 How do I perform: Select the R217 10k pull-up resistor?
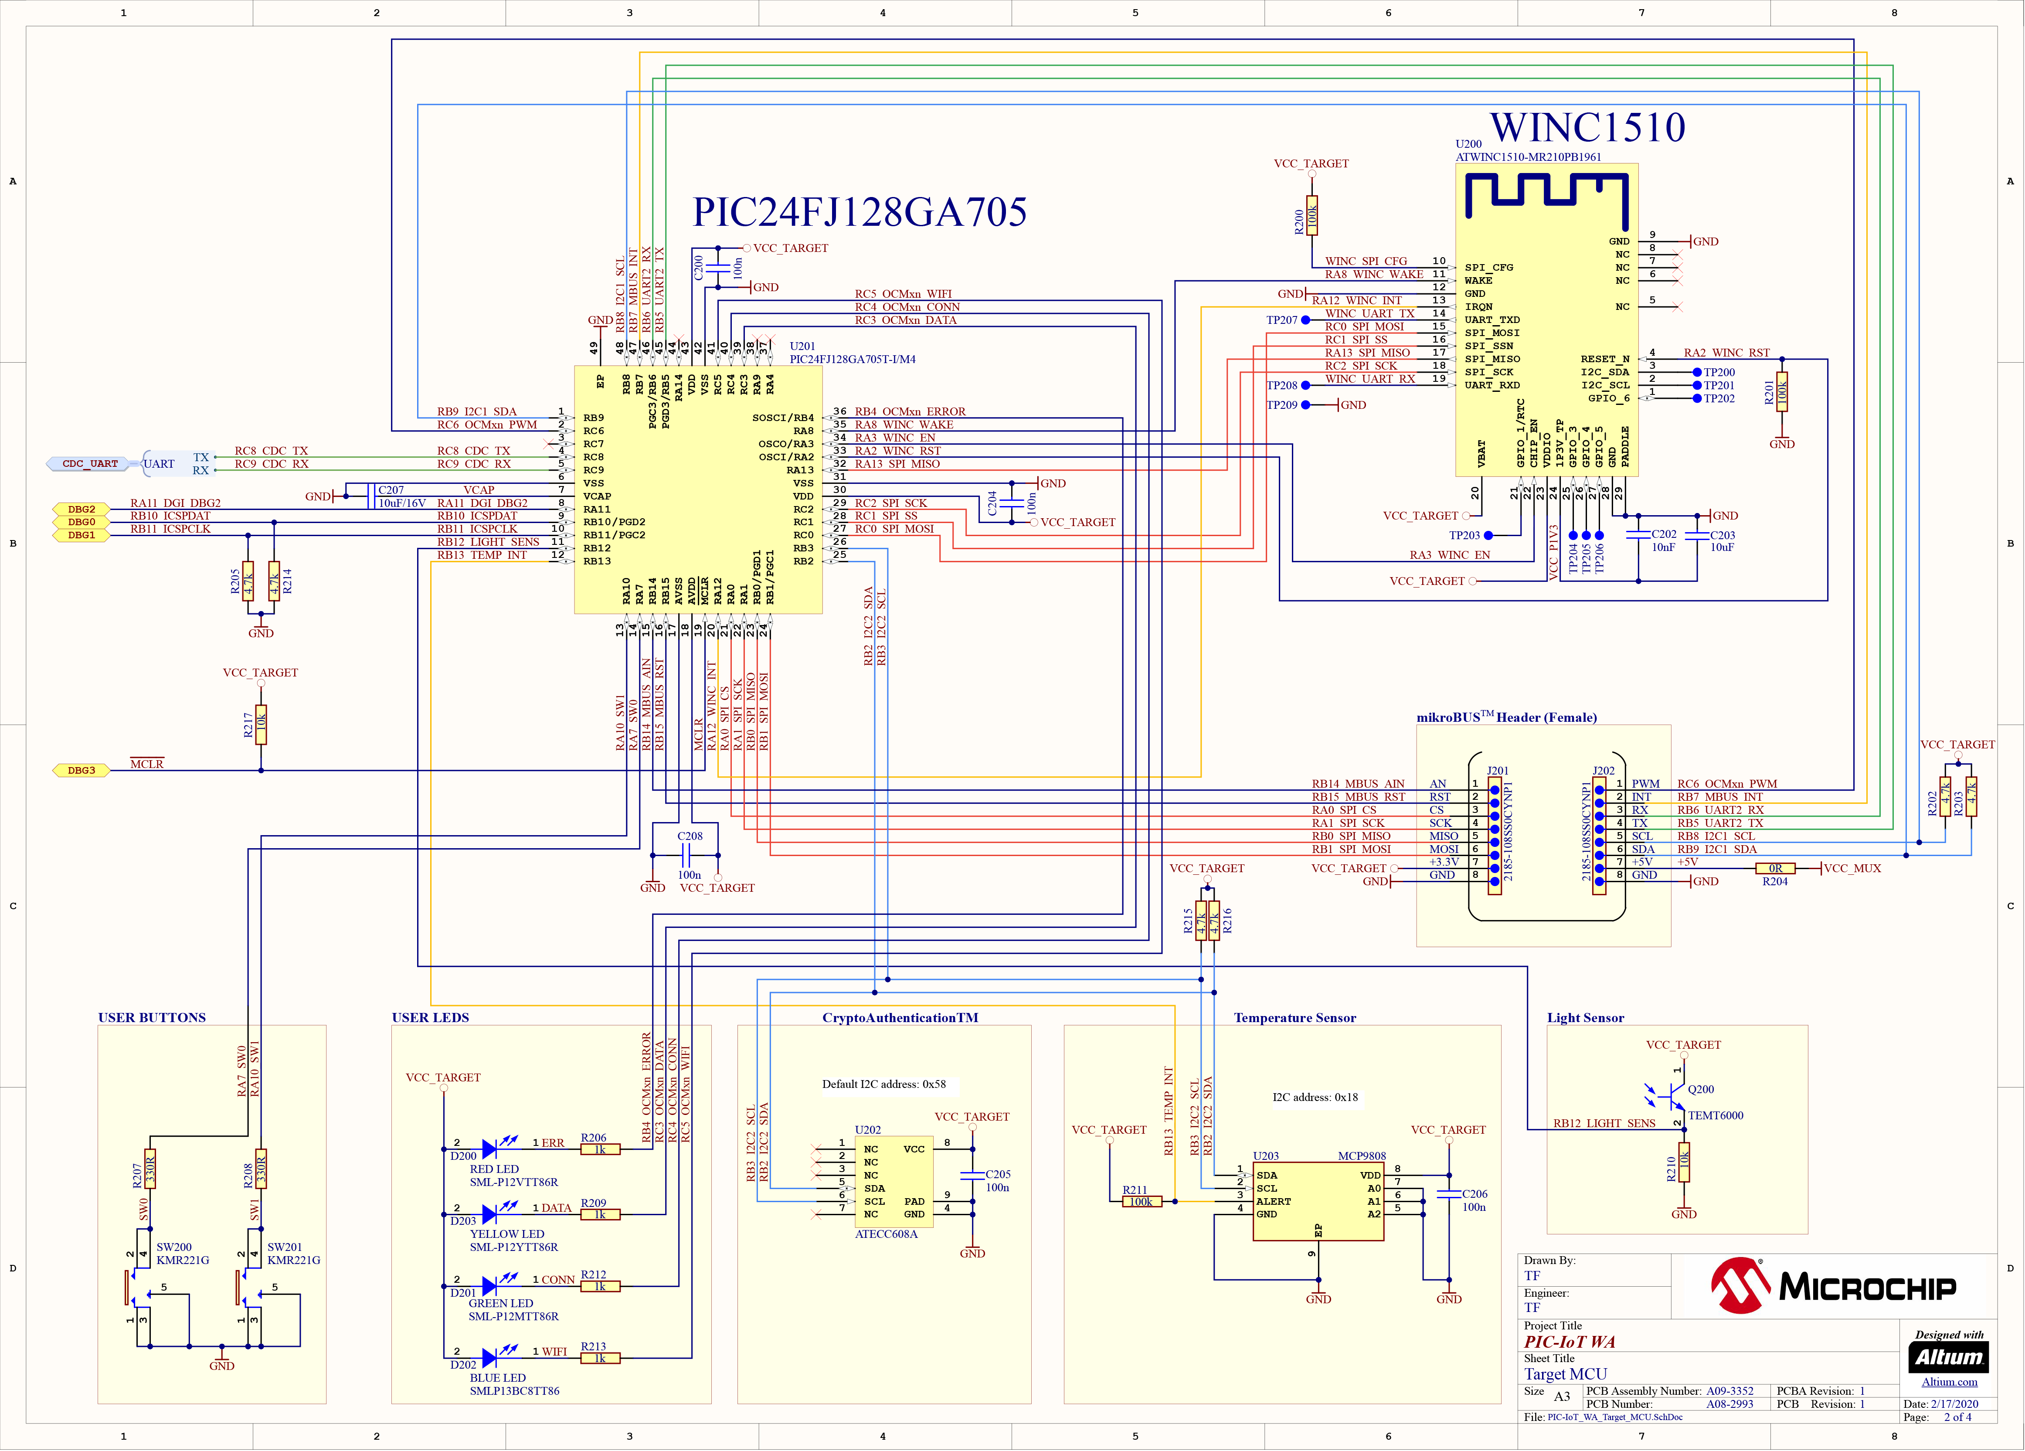click(261, 724)
